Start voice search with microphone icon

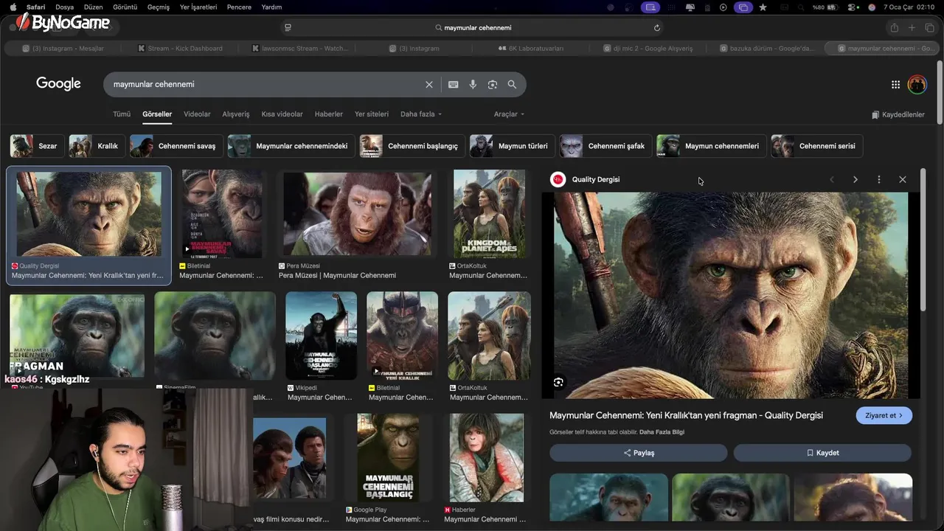[473, 85]
